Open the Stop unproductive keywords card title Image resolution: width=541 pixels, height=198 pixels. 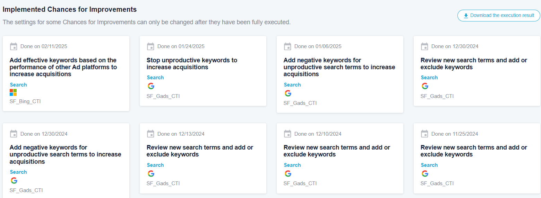tap(192, 64)
